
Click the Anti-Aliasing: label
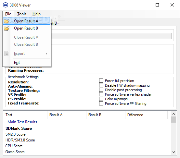click(20, 86)
